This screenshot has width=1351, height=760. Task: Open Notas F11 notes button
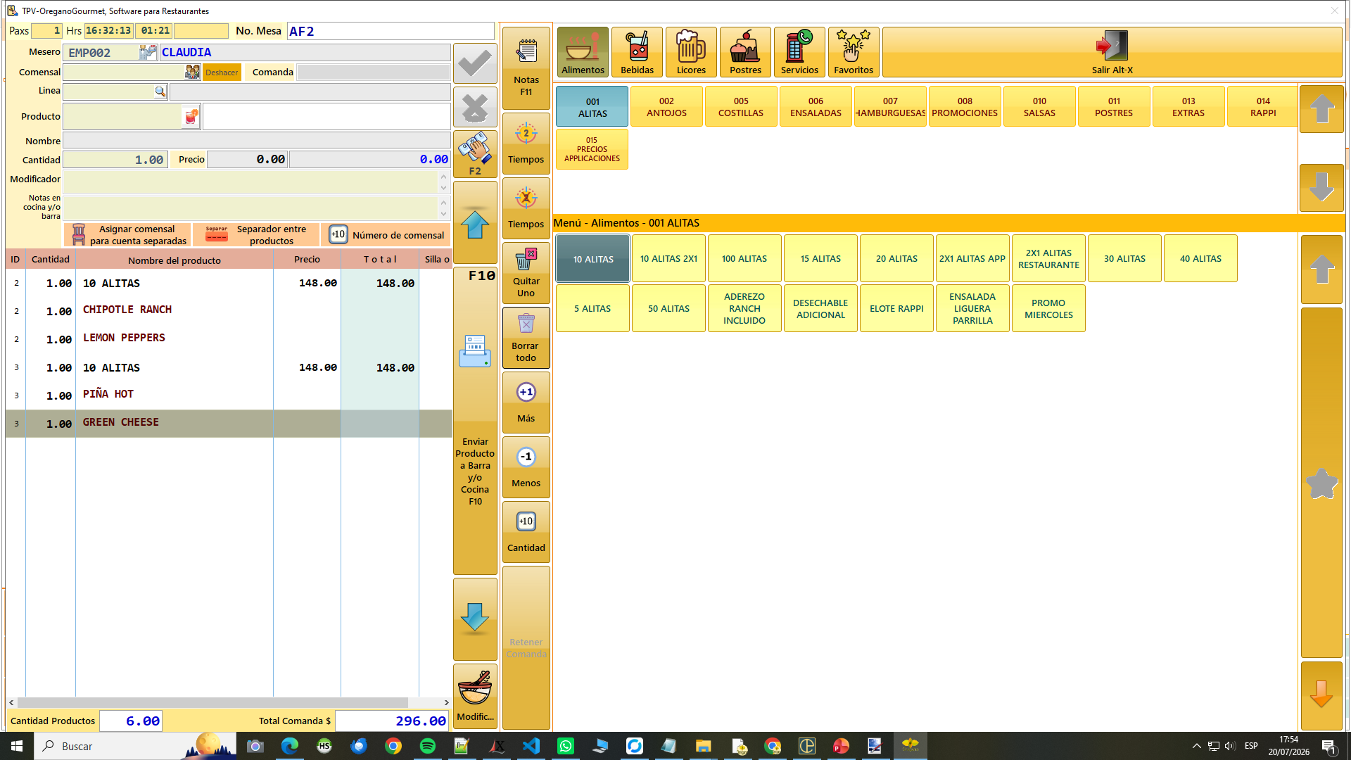526,68
